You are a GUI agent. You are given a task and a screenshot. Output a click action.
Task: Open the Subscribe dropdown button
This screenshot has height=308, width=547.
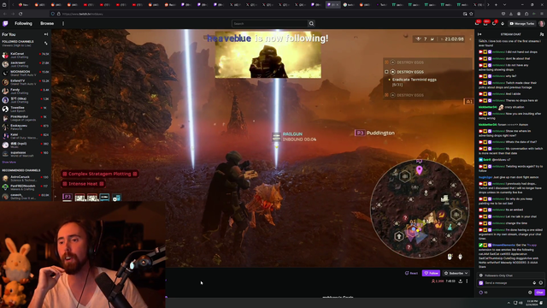456,273
